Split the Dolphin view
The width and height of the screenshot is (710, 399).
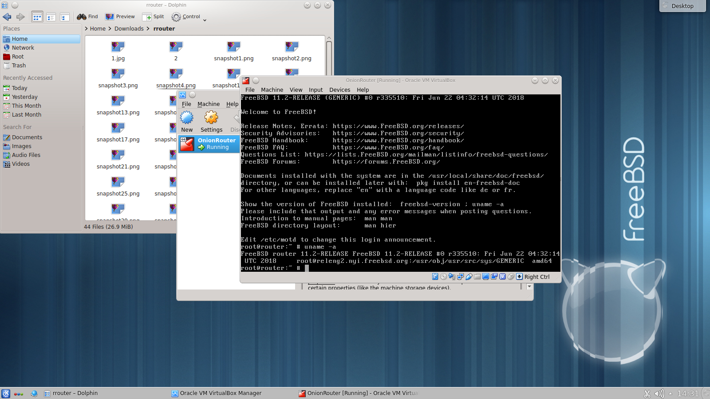click(x=153, y=17)
